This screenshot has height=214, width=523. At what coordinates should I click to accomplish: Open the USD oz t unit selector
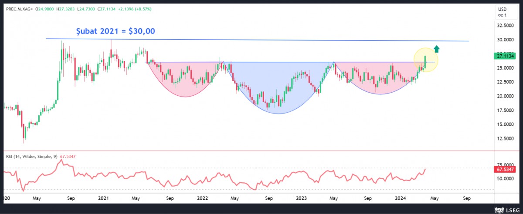(502, 12)
